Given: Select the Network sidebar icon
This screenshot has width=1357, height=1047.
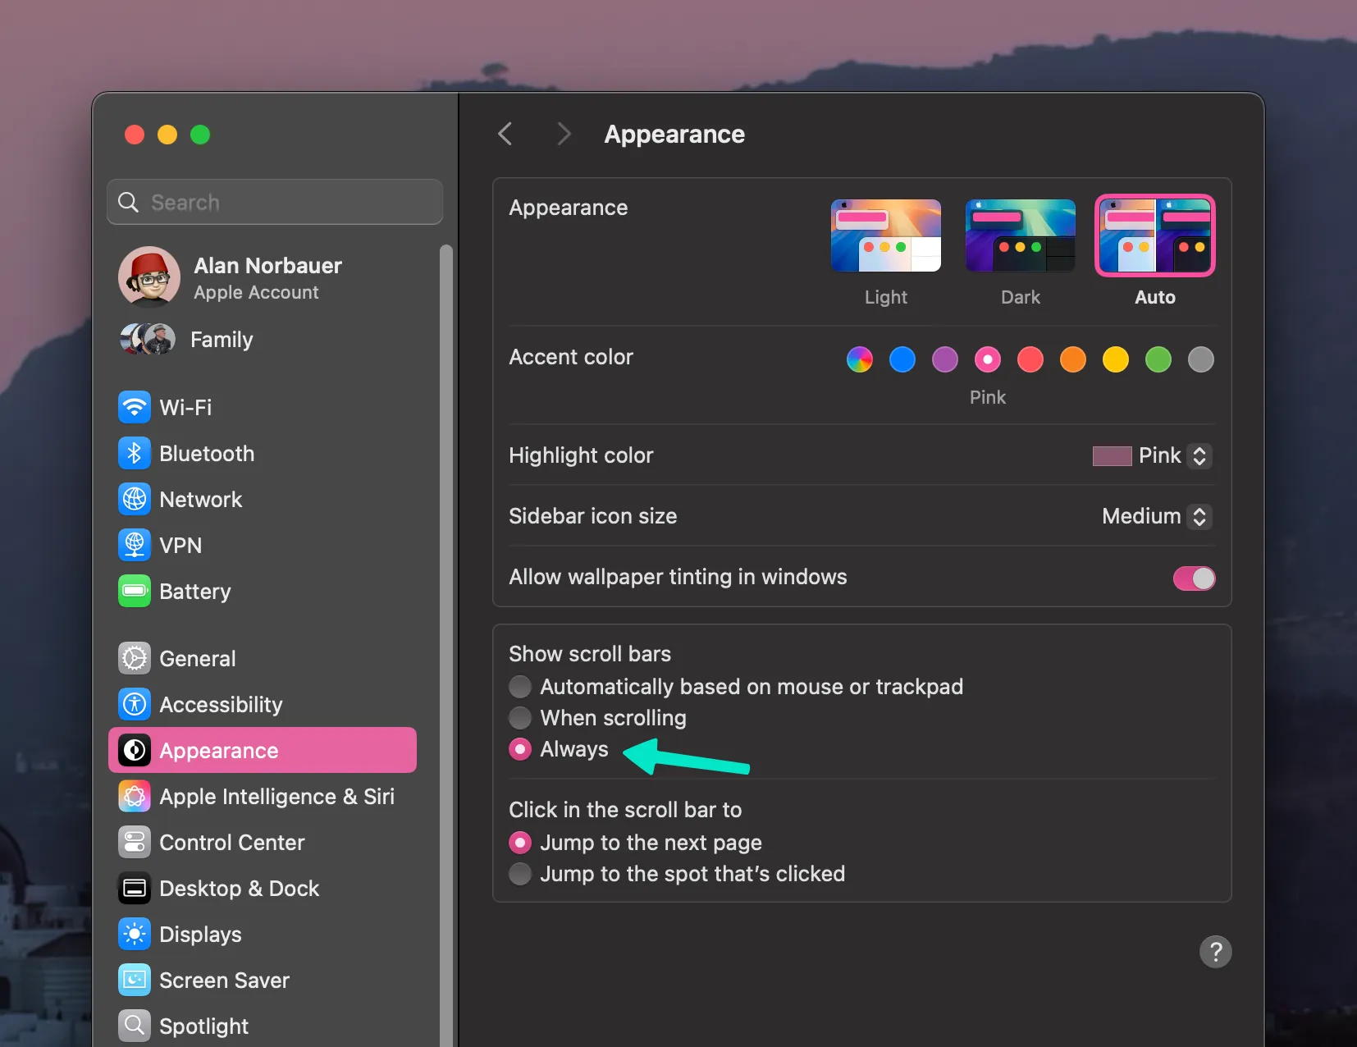Looking at the screenshot, I should [135, 499].
